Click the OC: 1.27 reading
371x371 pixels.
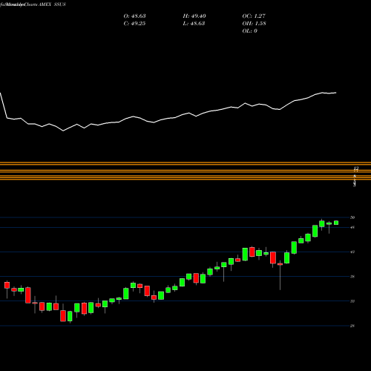point(254,16)
